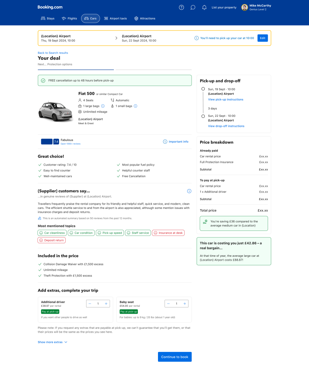Click Mike McCarthy's profile avatar
The image size is (309, 374).
(244, 7)
